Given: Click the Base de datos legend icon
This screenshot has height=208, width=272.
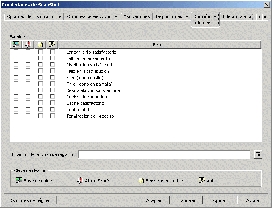Looking at the screenshot, I should tap(19, 180).
